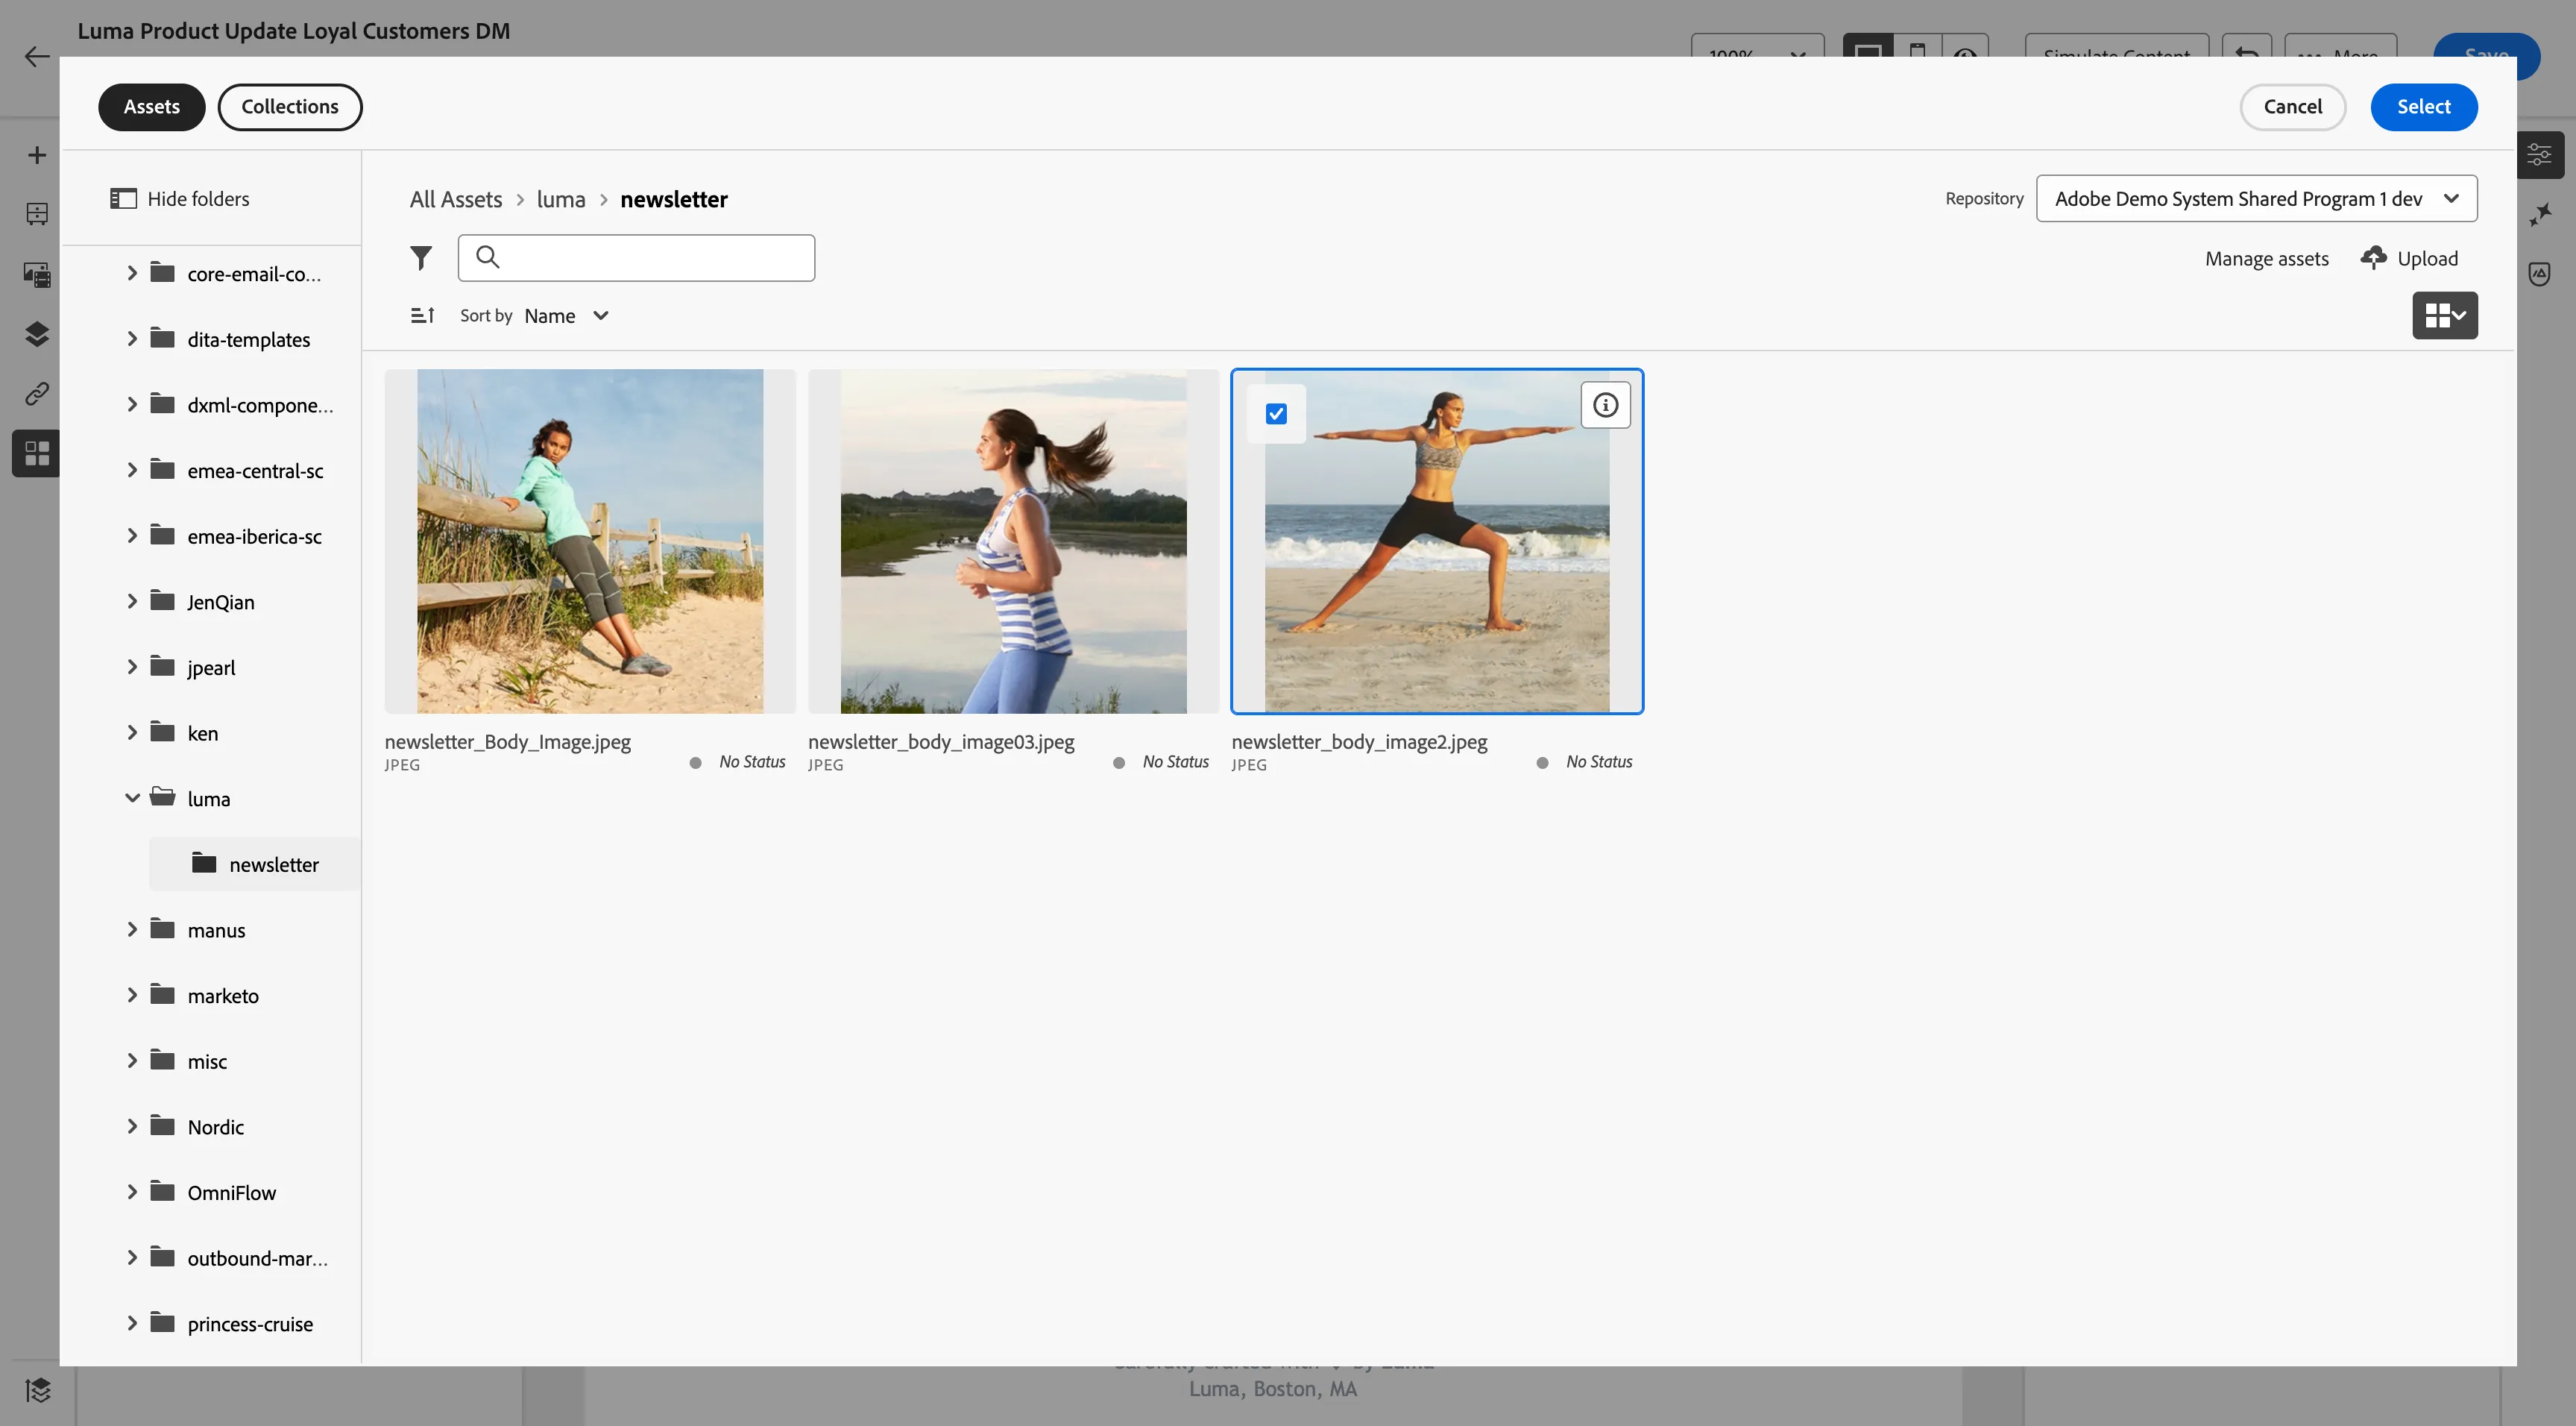Go to All Assets breadcrumb

tap(456, 199)
